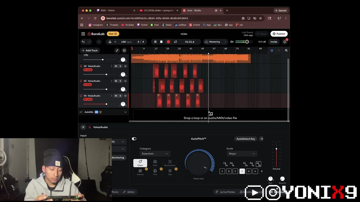Image resolution: width=360 pixels, height=202 pixels.
Task: Expand track 02 chevron
Action: (x=125, y=66)
